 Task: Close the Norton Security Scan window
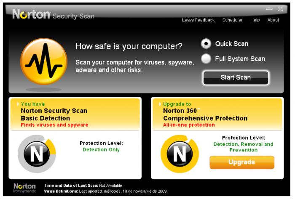click(281, 9)
